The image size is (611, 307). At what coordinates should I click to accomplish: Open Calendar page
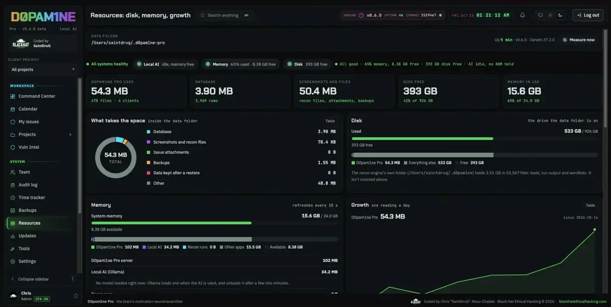point(28,109)
